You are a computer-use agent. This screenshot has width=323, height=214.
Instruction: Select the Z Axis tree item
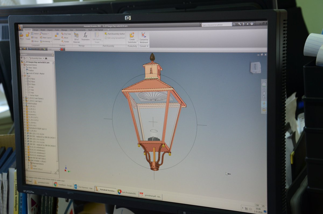coord(30,92)
